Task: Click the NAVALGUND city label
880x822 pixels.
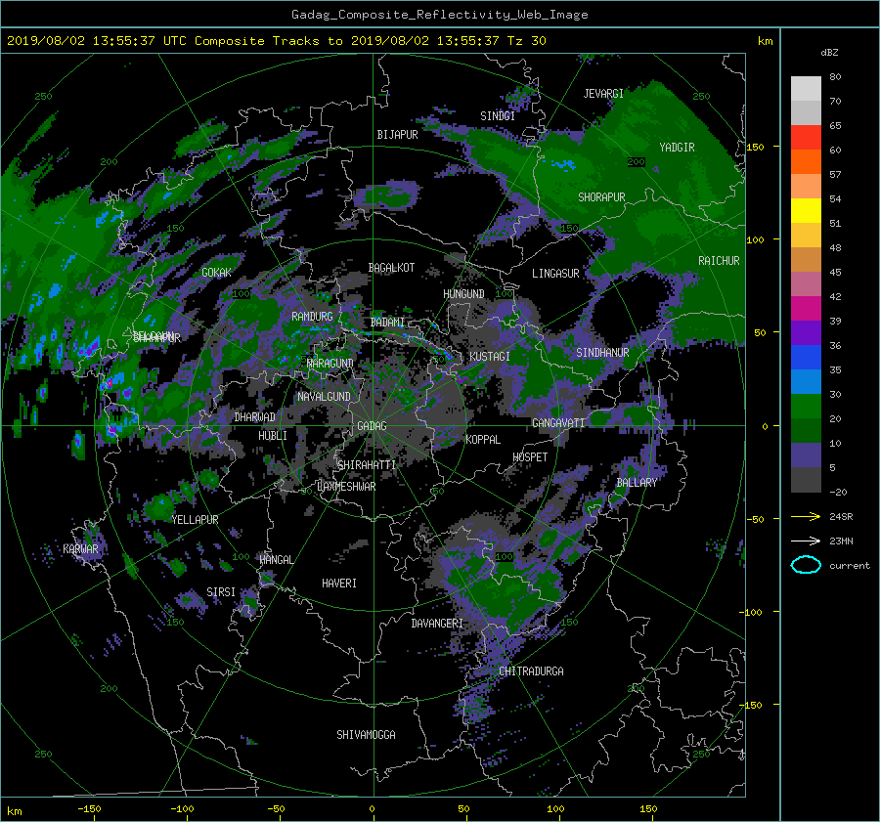Action: 324,397
